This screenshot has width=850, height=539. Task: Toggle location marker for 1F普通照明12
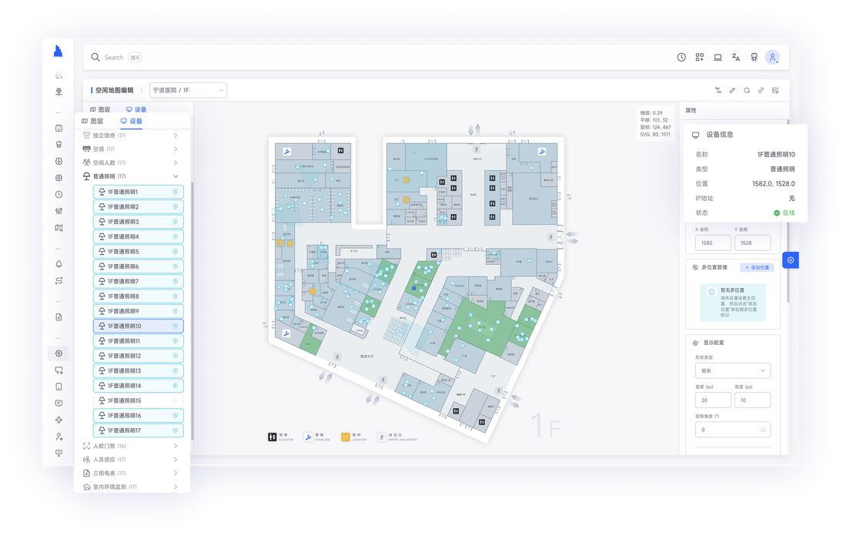pyautogui.click(x=175, y=356)
